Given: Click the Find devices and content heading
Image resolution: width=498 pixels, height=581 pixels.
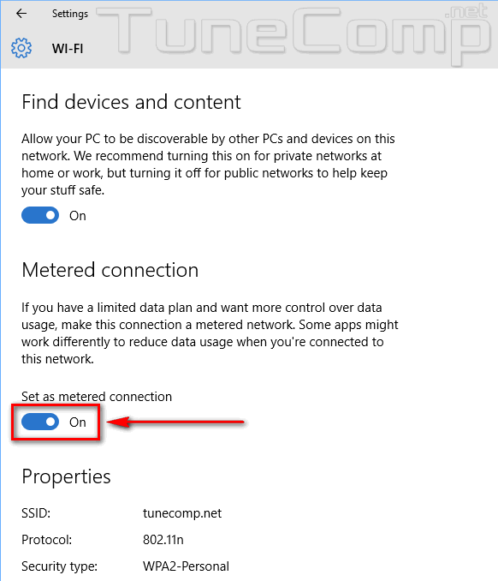Looking at the screenshot, I should [131, 102].
